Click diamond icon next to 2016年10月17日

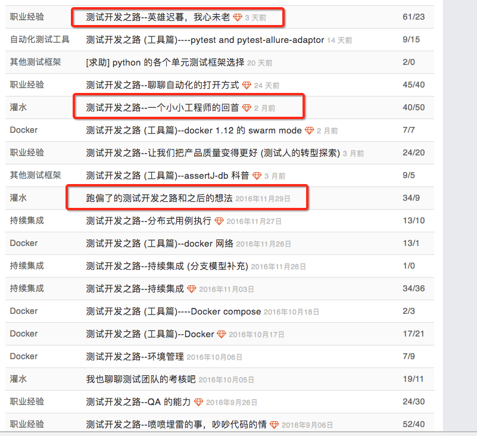point(222,334)
